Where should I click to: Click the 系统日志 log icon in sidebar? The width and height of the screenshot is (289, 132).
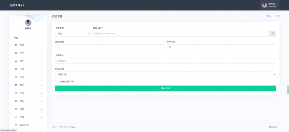16,125
